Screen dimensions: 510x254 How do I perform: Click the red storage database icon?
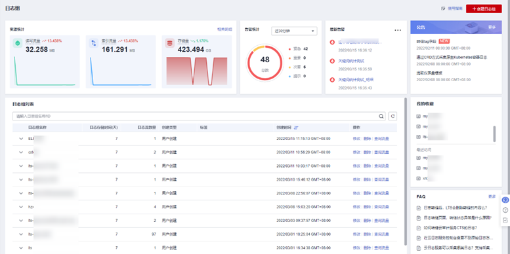click(170, 43)
